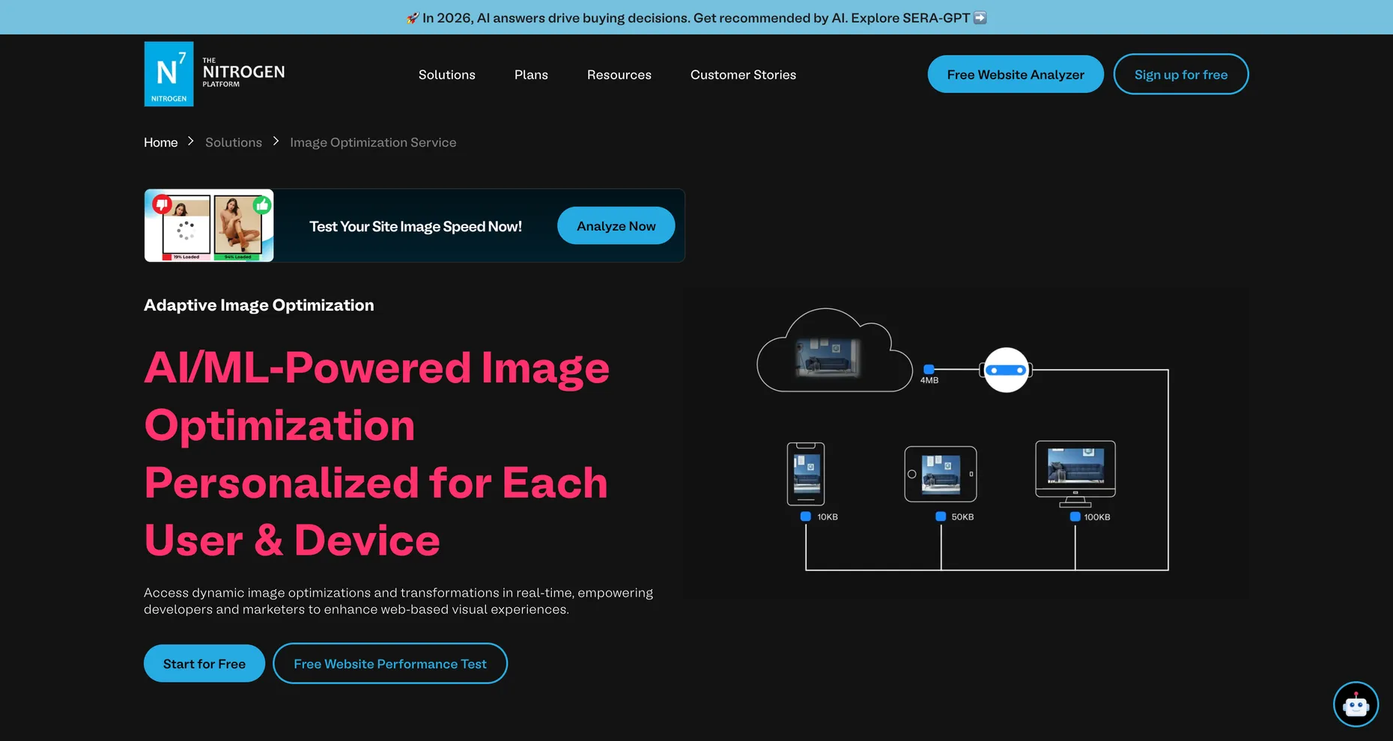This screenshot has width=1393, height=741.
Task: Click the Explore SERA-GPT banner link
Action: (910, 18)
